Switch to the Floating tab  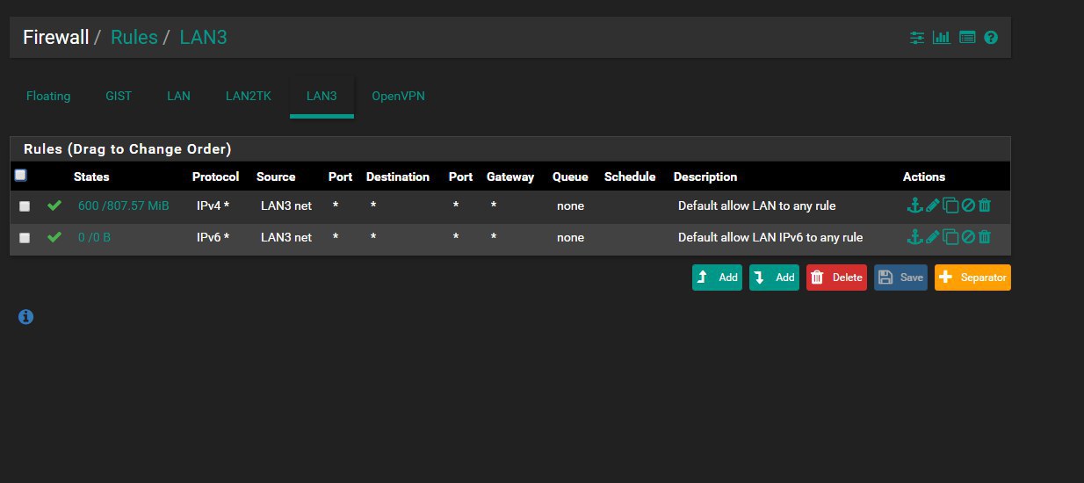tap(48, 96)
